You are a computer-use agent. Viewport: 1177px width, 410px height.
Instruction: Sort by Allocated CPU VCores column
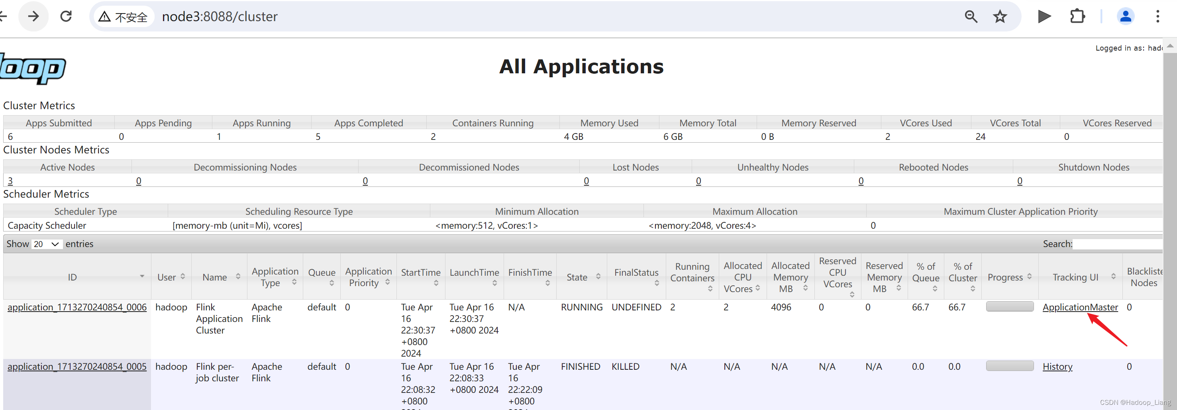tap(742, 277)
